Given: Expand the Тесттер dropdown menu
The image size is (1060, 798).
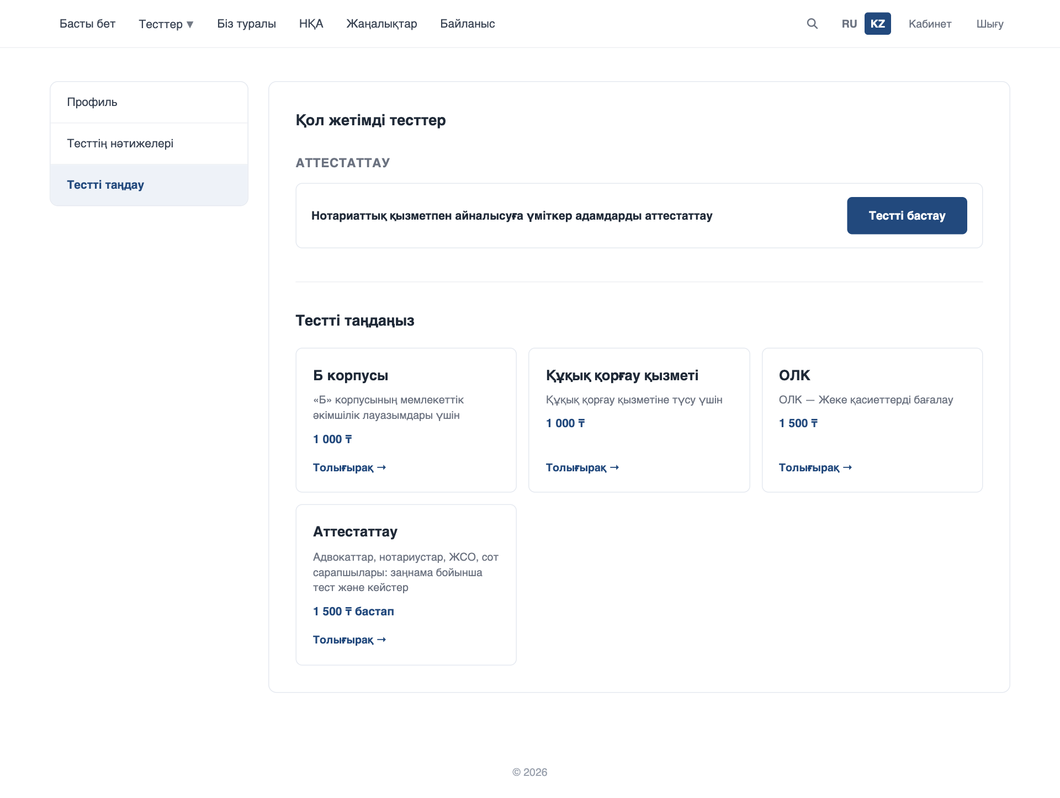Looking at the screenshot, I should tap(166, 24).
